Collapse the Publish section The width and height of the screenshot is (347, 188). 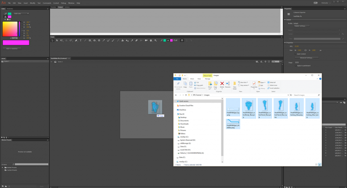tap(286, 19)
